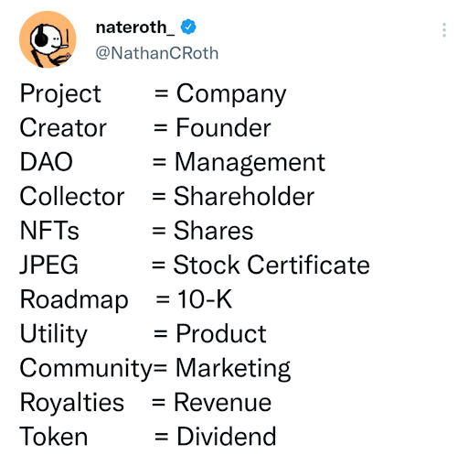Click the Royalties text

[x=72, y=403]
